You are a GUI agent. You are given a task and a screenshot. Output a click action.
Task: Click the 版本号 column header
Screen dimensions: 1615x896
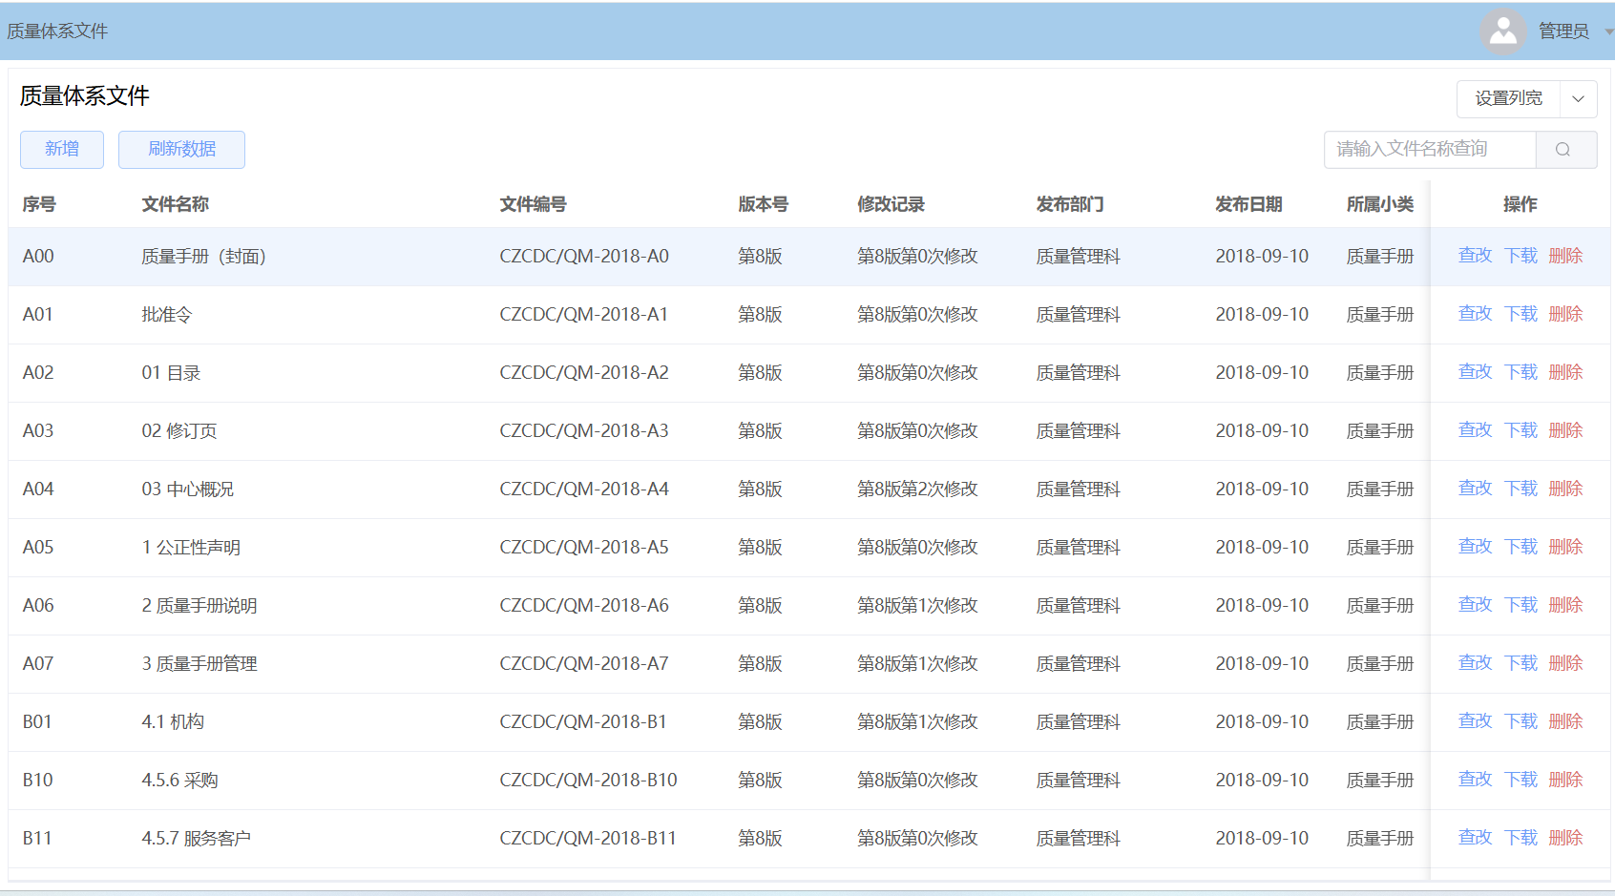763,204
